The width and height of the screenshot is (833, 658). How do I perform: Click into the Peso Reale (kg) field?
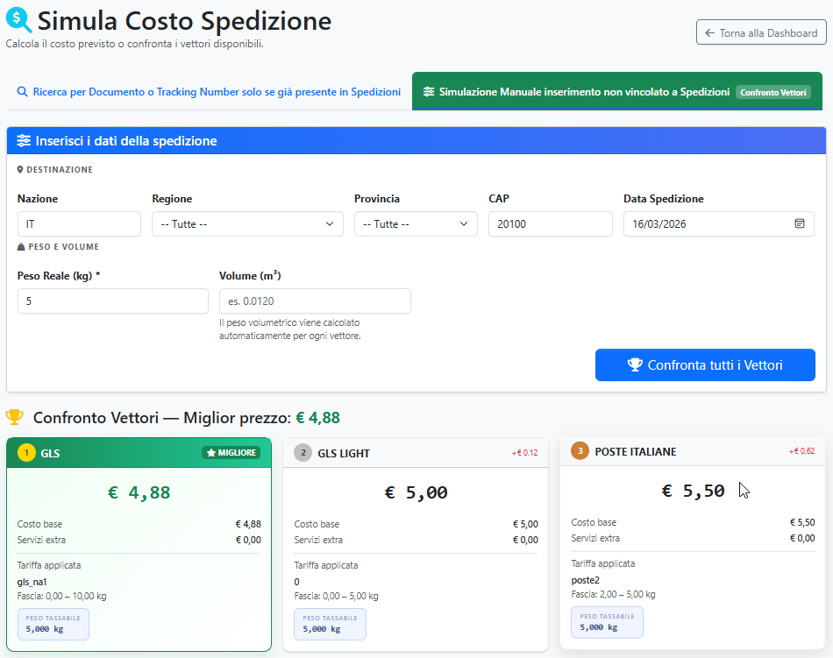(x=112, y=301)
